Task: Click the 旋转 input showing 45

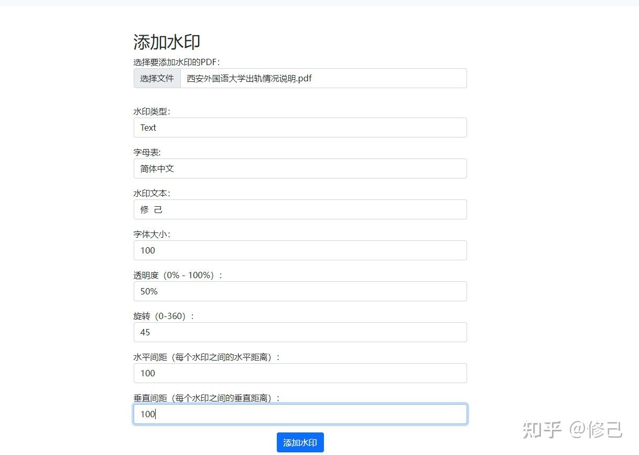Action: coord(300,332)
